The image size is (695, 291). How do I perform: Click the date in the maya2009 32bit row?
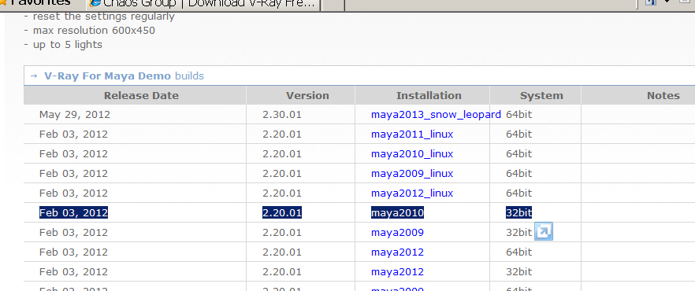coord(73,232)
